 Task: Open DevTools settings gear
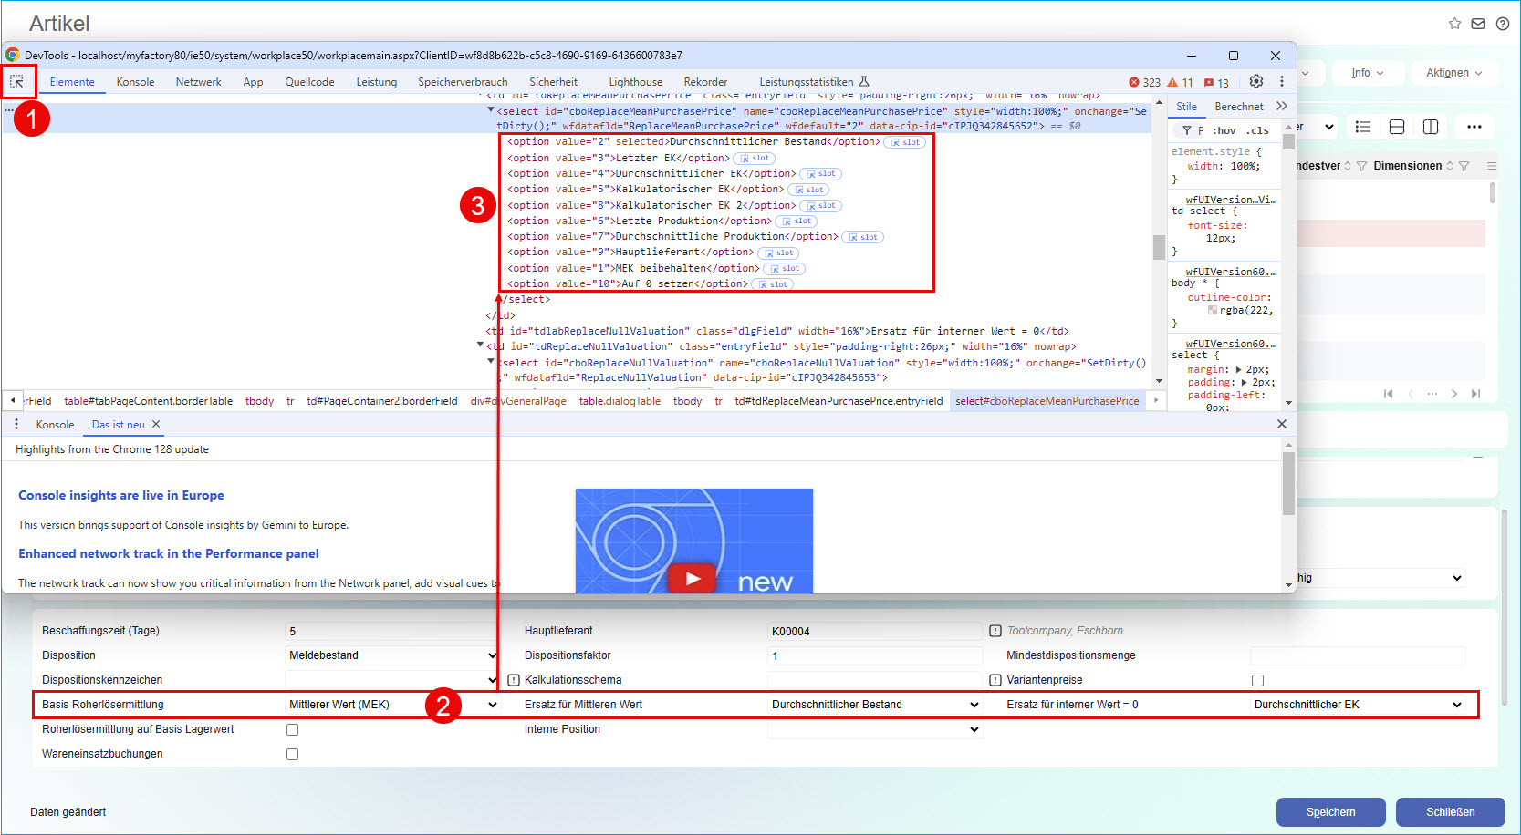click(x=1256, y=81)
